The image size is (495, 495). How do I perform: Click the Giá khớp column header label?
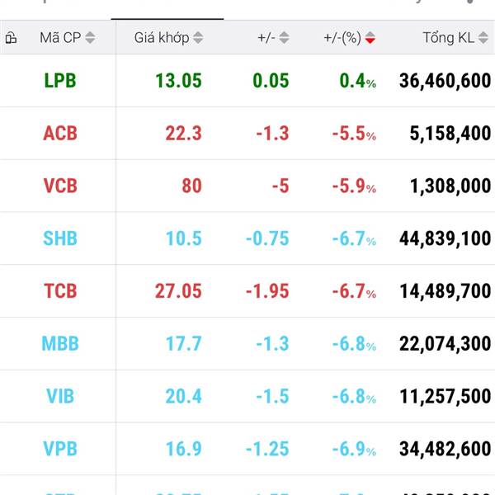162,38
